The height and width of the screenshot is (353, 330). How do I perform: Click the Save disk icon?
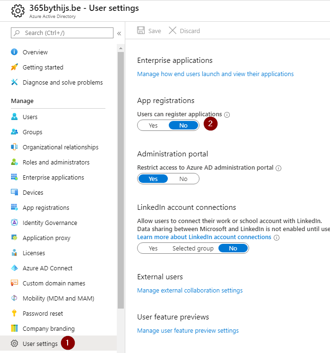(141, 31)
